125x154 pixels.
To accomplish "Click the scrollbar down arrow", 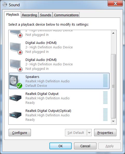I will click(x=113, y=121).
